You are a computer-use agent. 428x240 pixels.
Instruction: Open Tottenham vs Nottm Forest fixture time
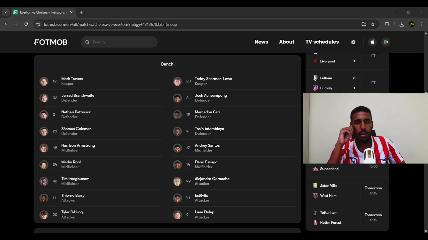(x=373, y=217)
